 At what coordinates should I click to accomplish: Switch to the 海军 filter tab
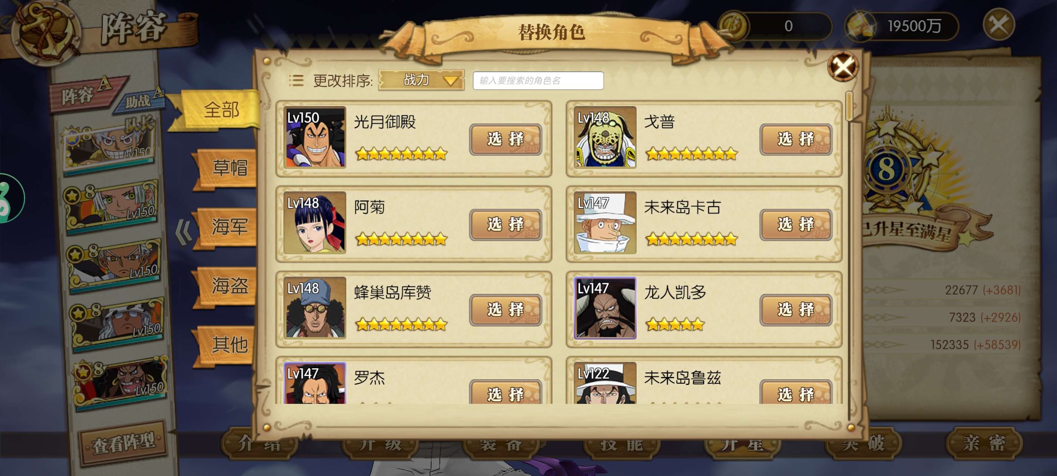(x=227, y=227)
